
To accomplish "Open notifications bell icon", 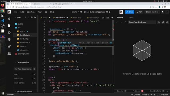I will point(163,12).
